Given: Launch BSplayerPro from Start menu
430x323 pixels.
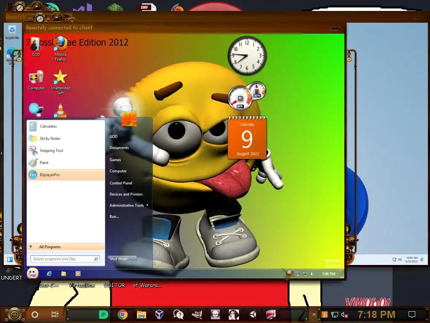Looking at the screenshot, I should coord(66,175).
